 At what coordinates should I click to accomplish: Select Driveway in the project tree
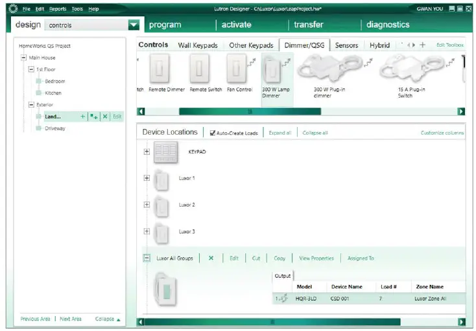54,128
